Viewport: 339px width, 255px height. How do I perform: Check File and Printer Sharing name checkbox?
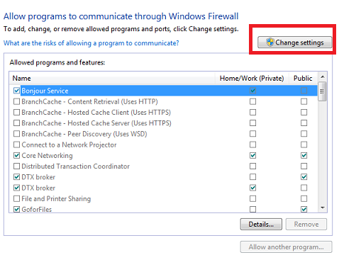pyautogui.click(x=16, y=198)
